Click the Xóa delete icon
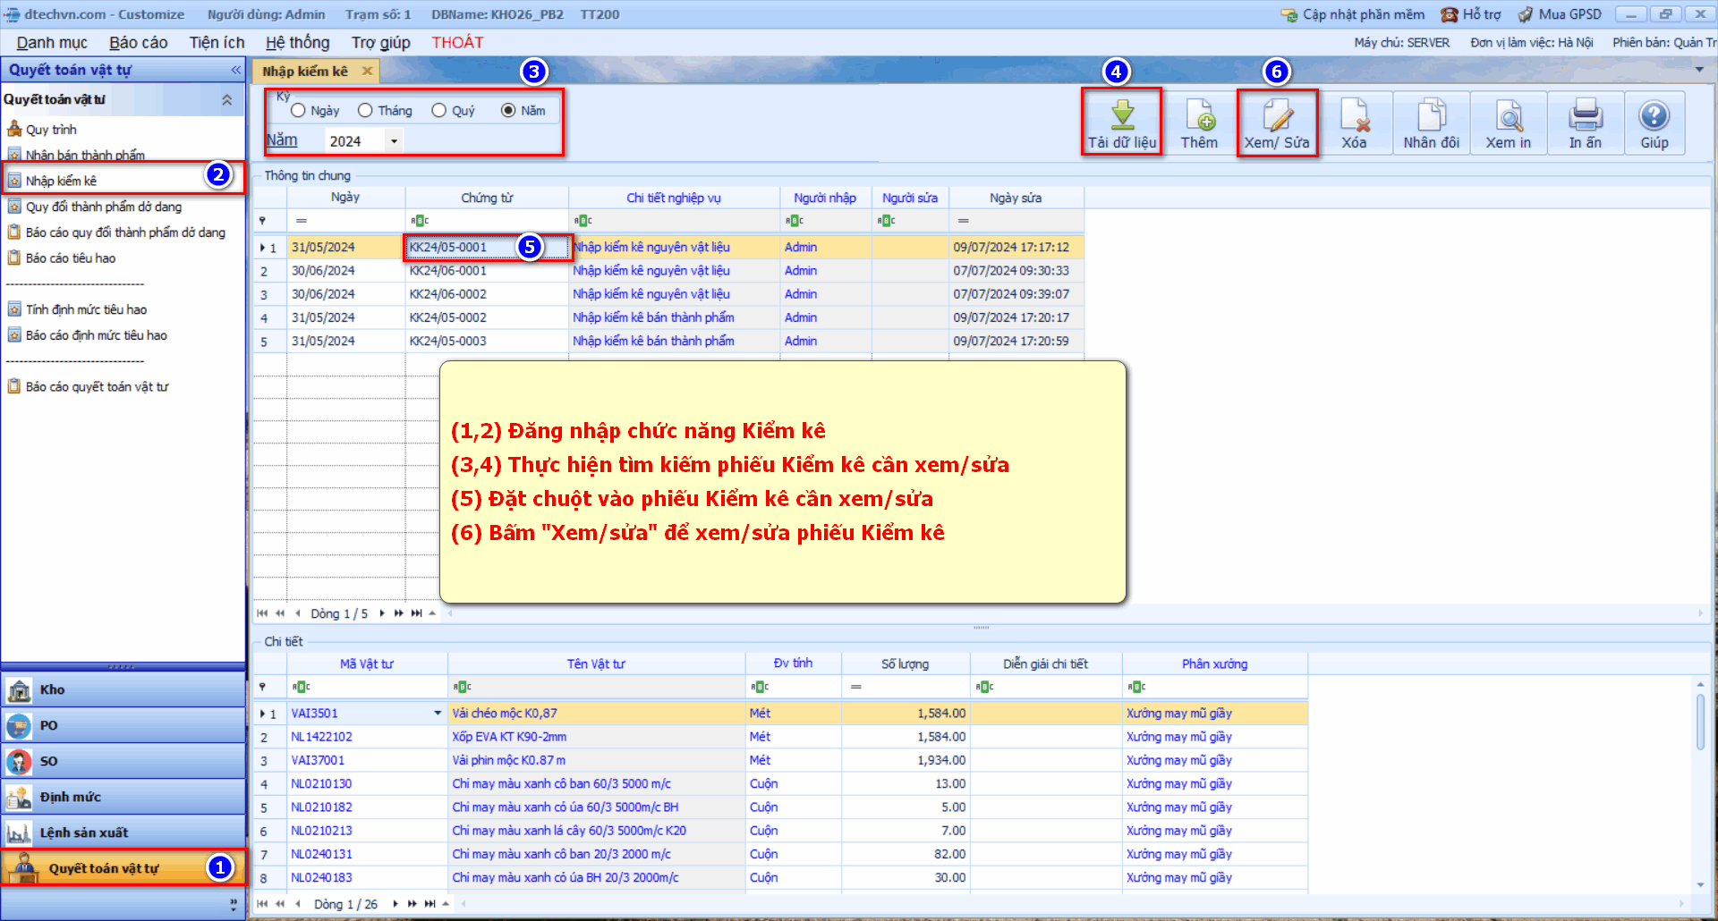 (1354, 115)
